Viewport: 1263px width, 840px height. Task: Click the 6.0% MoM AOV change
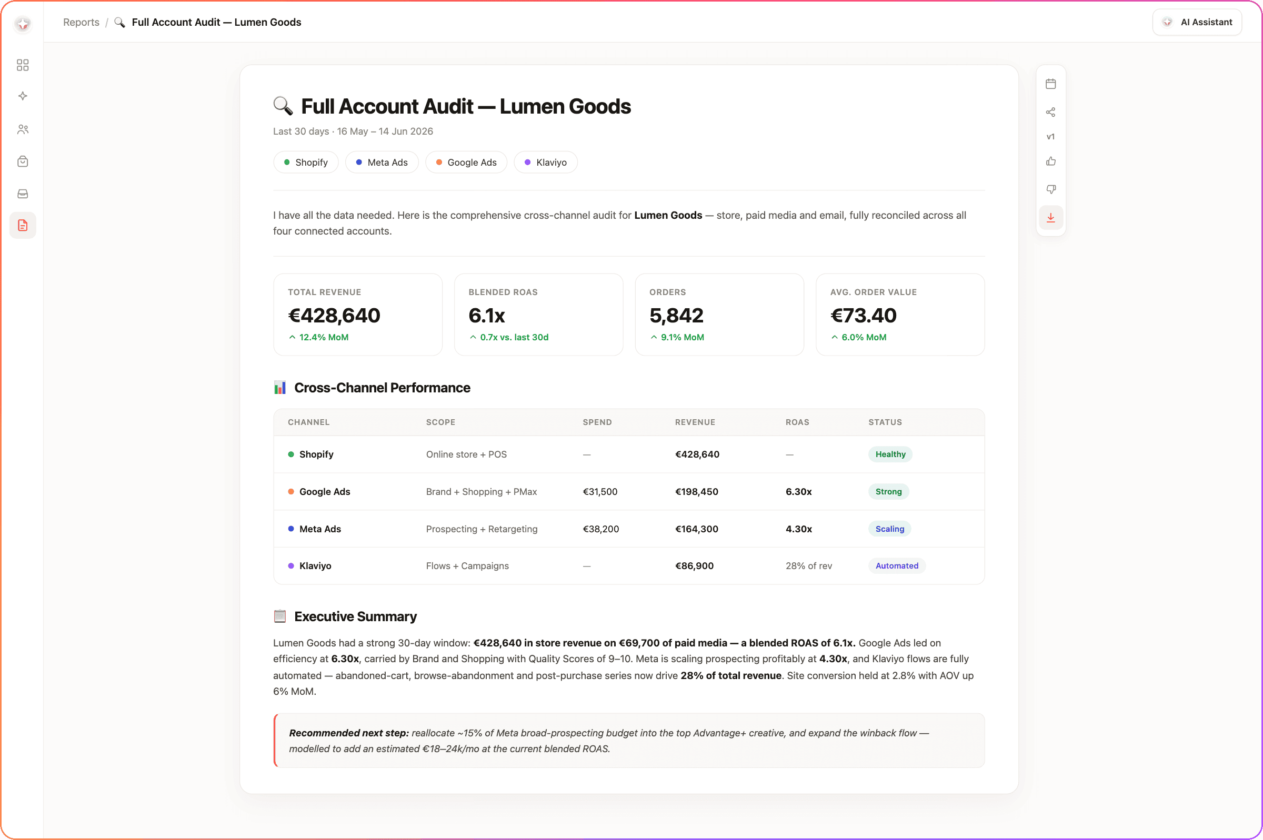858,338
